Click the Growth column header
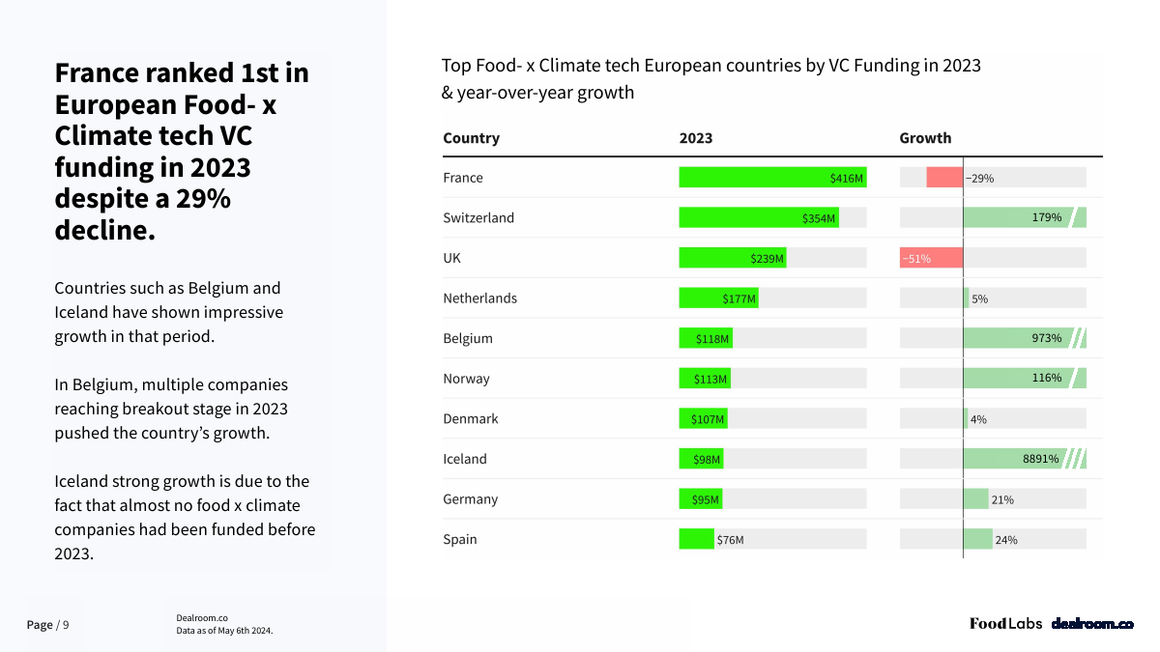Viewport: 1160px width, 652px height. point(925,138)
